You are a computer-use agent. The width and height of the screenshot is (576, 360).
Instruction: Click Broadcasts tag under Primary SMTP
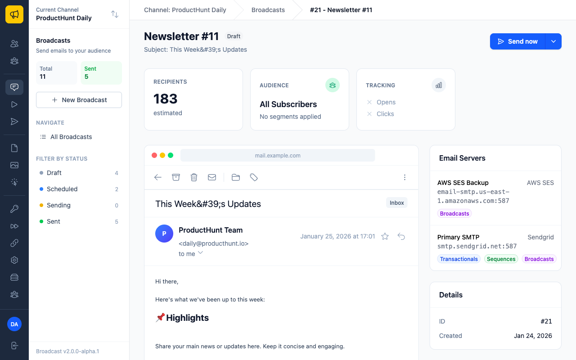(539, 259)
